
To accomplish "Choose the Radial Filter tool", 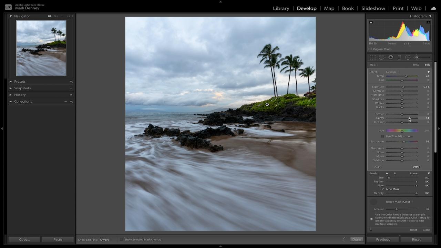I will coord(408,57).
